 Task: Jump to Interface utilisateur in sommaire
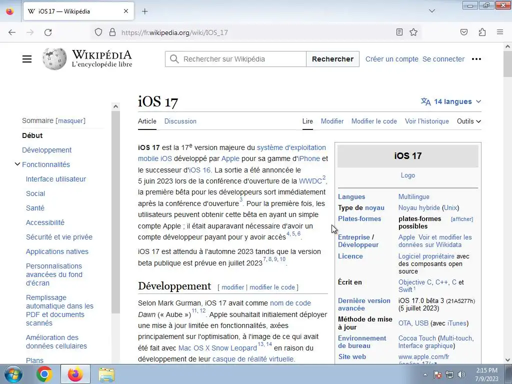[56, 179]
